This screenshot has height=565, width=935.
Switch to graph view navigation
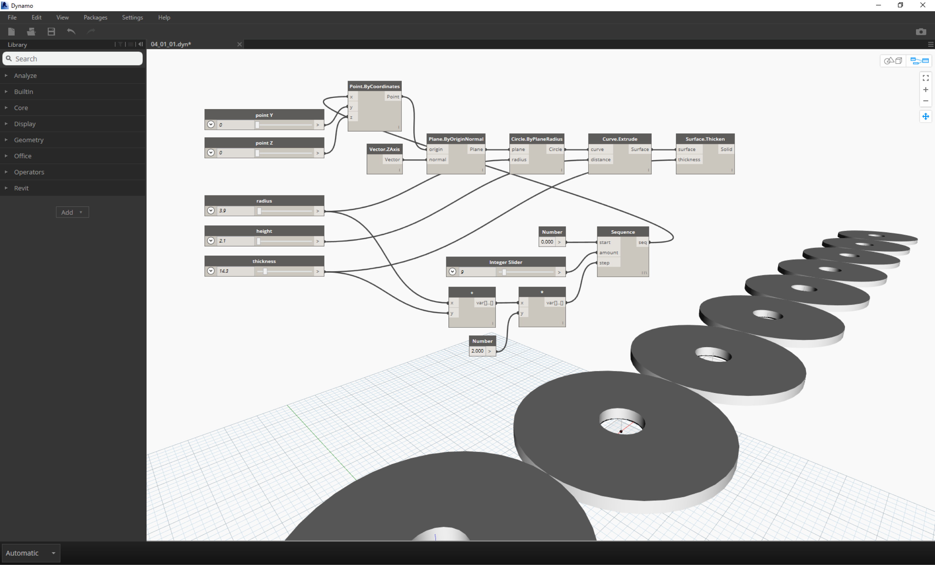919,61
